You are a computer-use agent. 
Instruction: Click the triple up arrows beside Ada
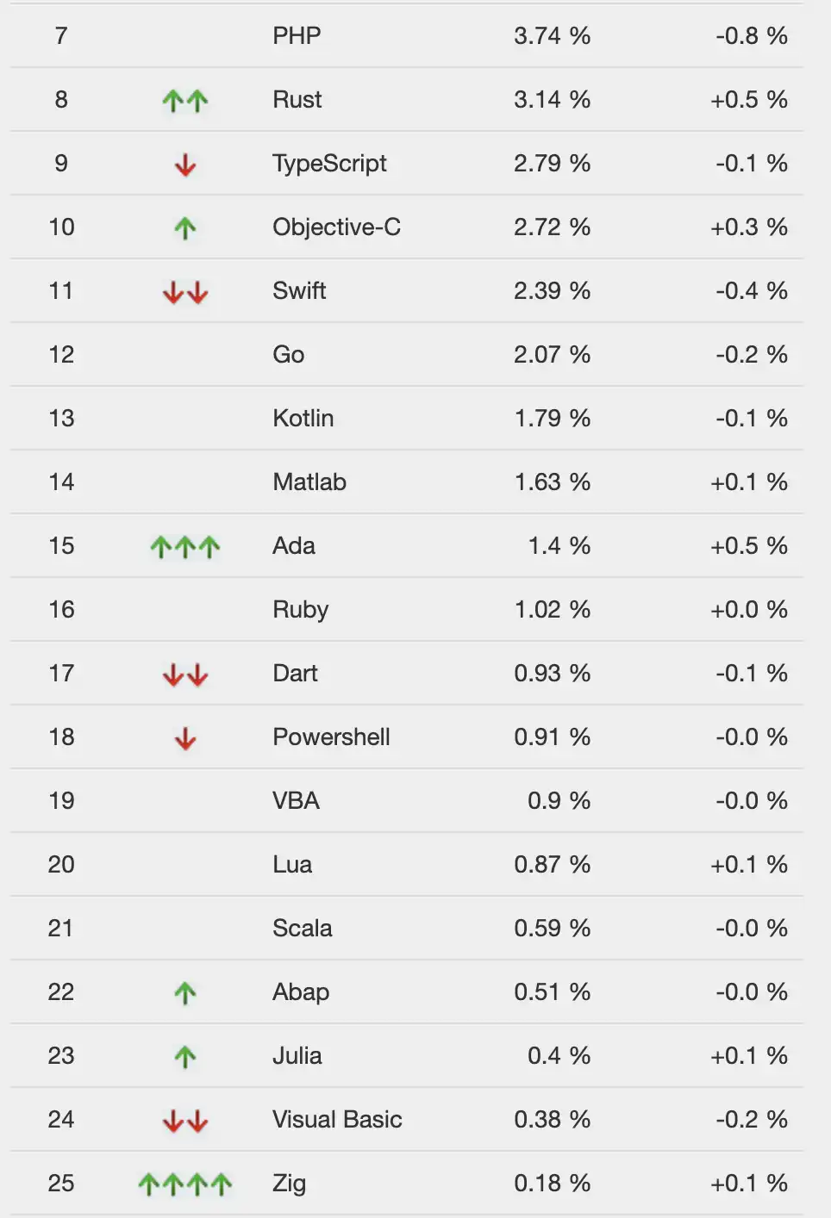point(185,547)
